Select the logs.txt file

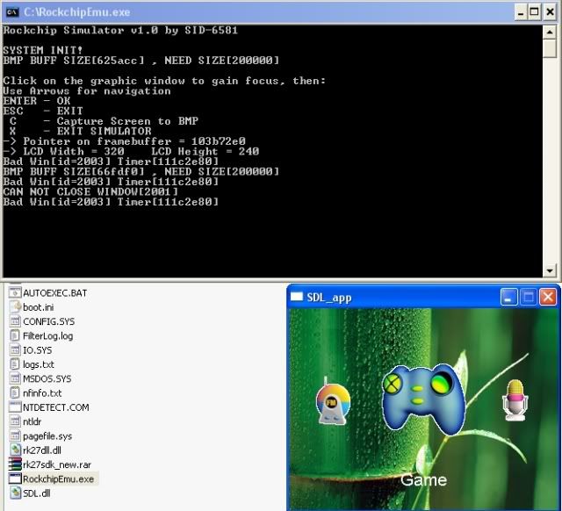[x=38, y=363]
